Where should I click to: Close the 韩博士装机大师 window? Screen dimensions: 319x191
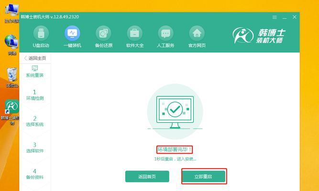[295, 17]
